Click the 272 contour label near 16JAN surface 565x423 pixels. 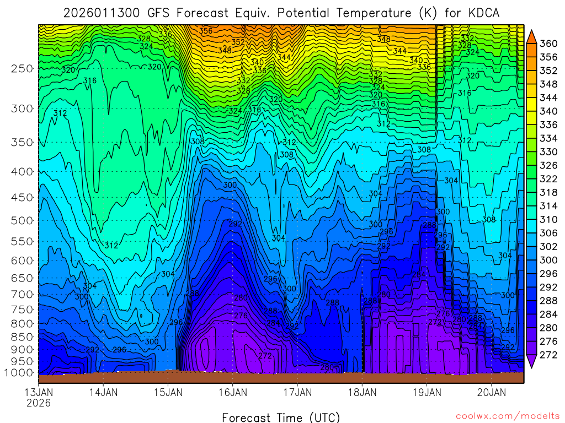265,356
